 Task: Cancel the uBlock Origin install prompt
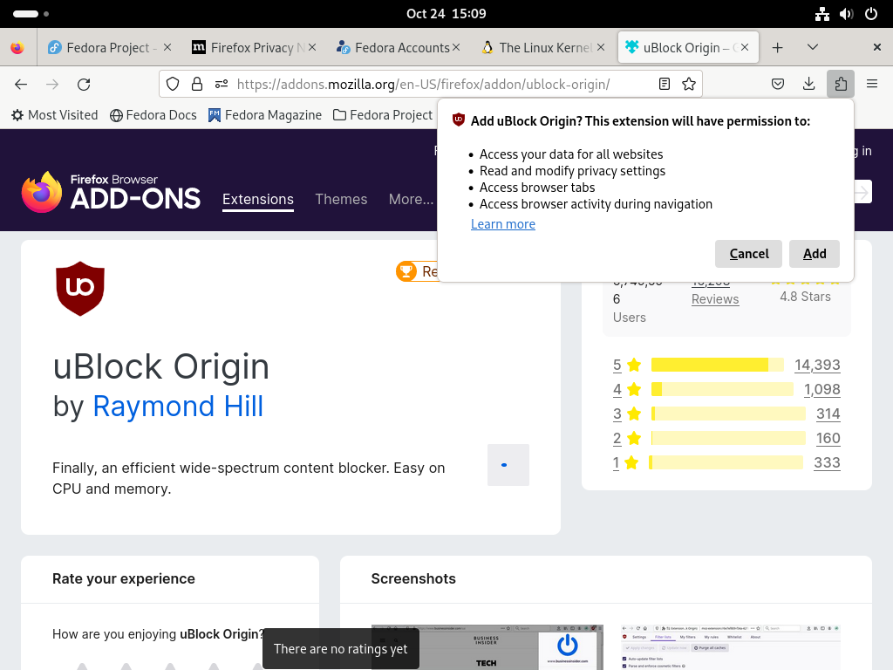[x=748, y=254]
